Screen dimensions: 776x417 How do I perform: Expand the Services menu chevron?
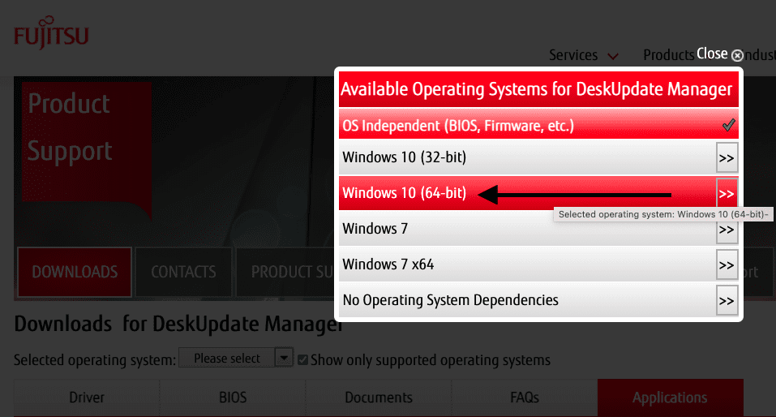pyautogui.click(x=613, y=56)
